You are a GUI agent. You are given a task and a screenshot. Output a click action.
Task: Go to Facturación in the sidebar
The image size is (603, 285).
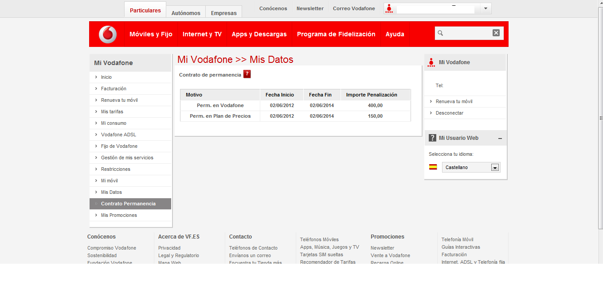tap(114, 89)
